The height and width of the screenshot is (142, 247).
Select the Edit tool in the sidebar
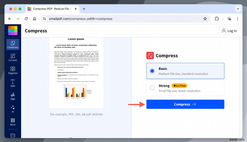click(x=13, y=83)
